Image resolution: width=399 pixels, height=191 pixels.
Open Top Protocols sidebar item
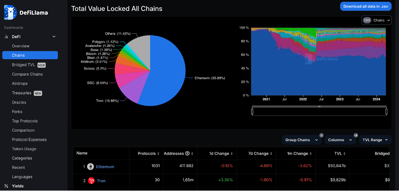(x=25, y=121)
